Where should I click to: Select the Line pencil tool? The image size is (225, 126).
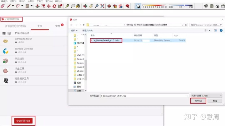point(9,6)
